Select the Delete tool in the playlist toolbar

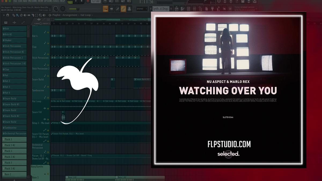pos(21,15)
